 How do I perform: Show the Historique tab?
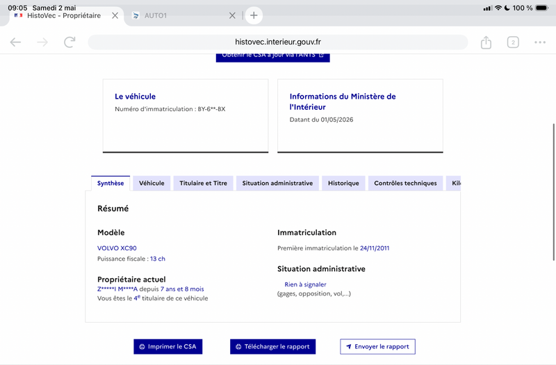coord(343,183)
